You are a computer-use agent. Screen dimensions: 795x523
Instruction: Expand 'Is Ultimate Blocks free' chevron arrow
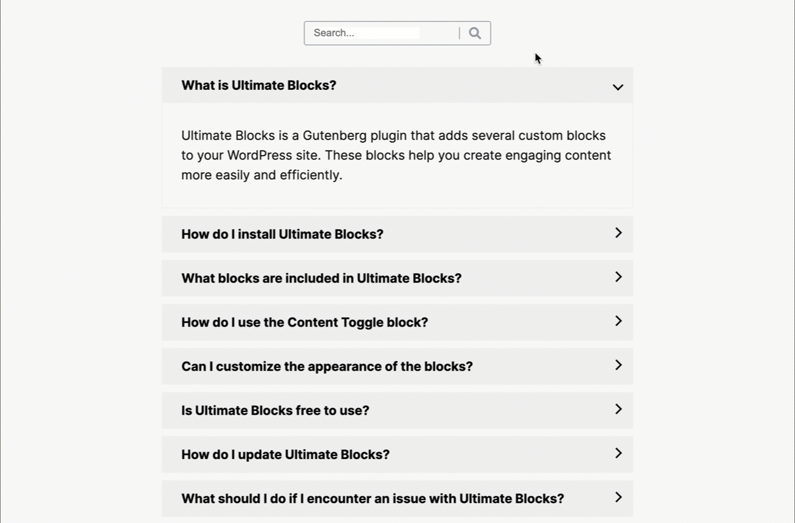[618, 409]
